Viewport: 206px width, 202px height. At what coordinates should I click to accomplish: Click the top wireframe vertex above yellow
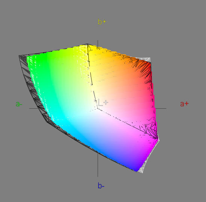pyautogui.click(x=87, y=44)
